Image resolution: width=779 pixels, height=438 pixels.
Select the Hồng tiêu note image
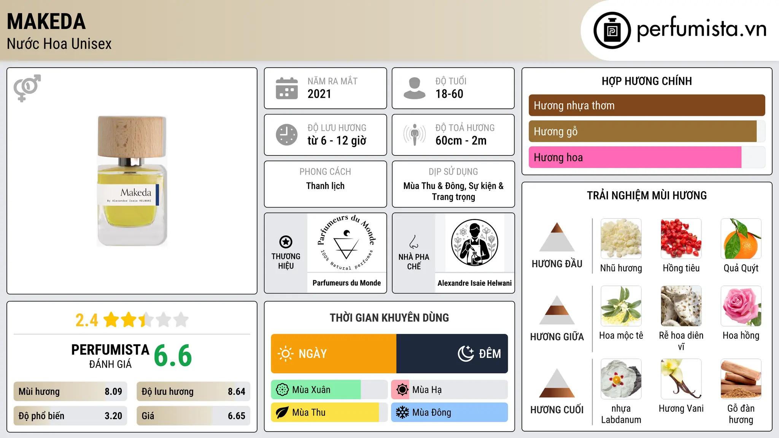681,239
